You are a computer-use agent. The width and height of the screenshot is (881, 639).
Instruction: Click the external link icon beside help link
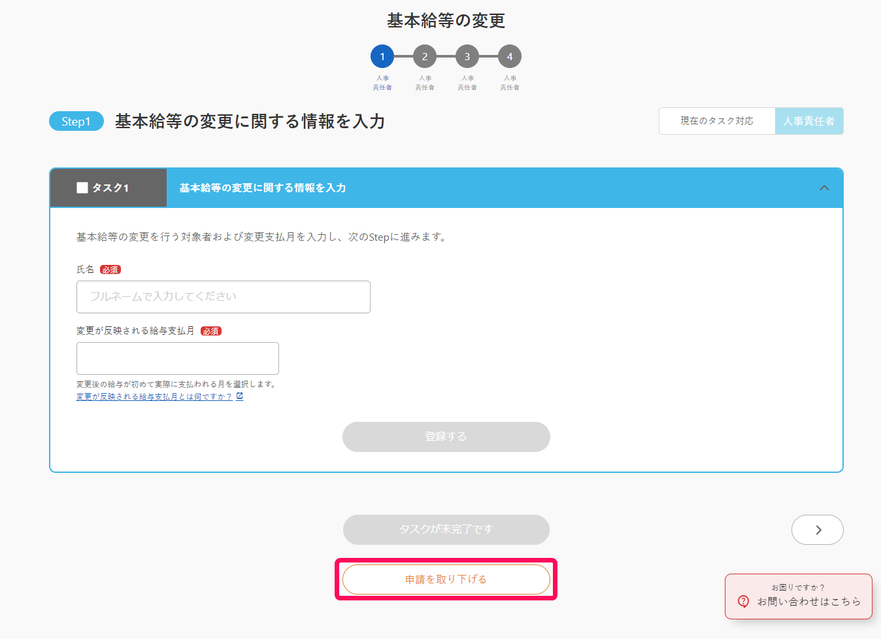point(240,396)
